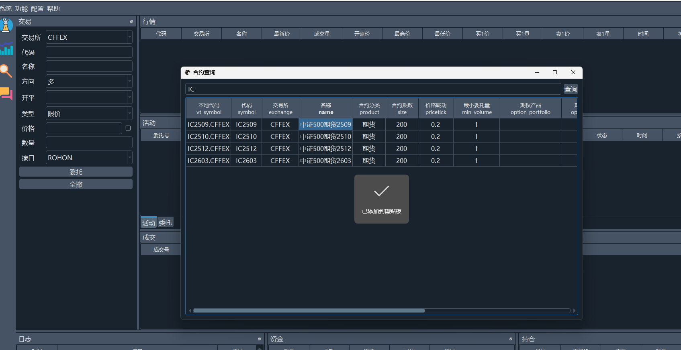Select symbol cell IC2603
Screen dimensions: 681x350
(x=246, y=161)
